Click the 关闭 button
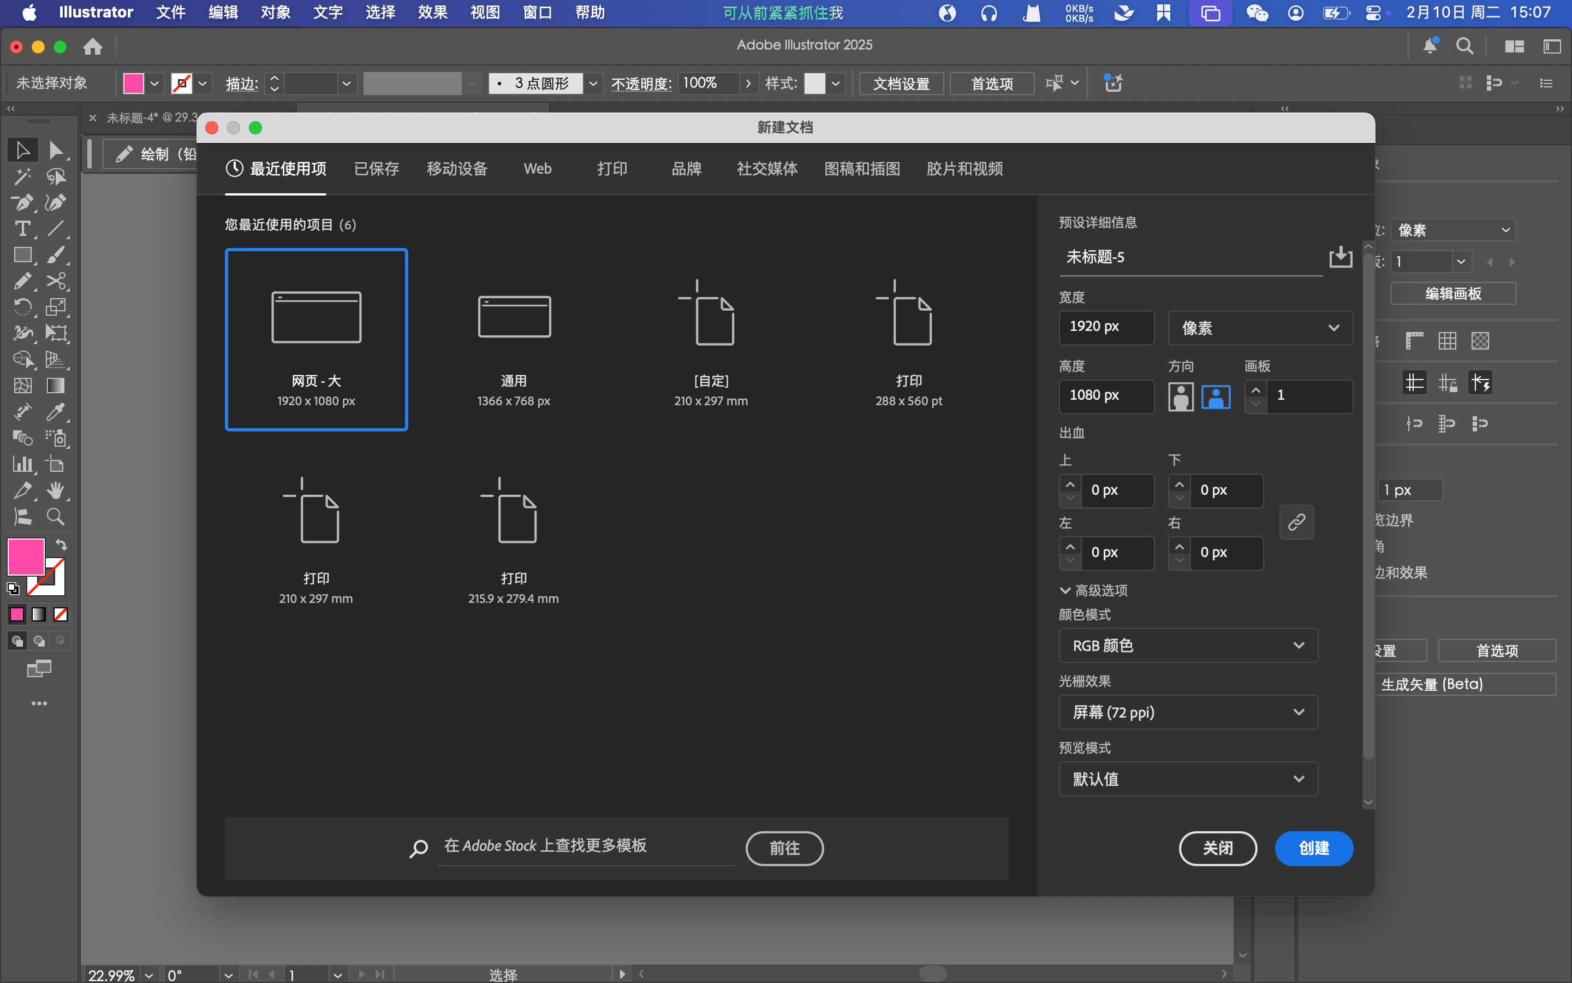This screenshot has height=983, width=1572. coord(1218,848)
